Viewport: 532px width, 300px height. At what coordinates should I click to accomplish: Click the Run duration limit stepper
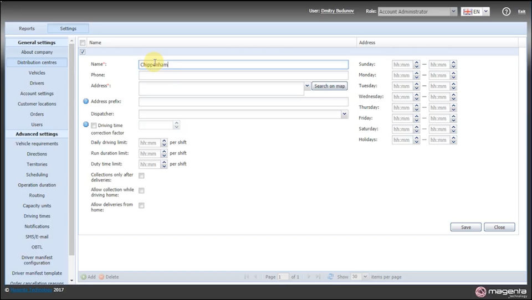click(164, 153)
